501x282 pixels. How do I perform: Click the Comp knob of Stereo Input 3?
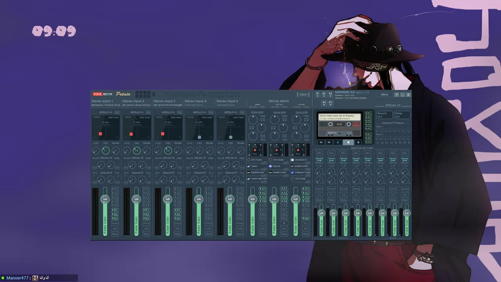pyautogui.click(x=158, y=151)
